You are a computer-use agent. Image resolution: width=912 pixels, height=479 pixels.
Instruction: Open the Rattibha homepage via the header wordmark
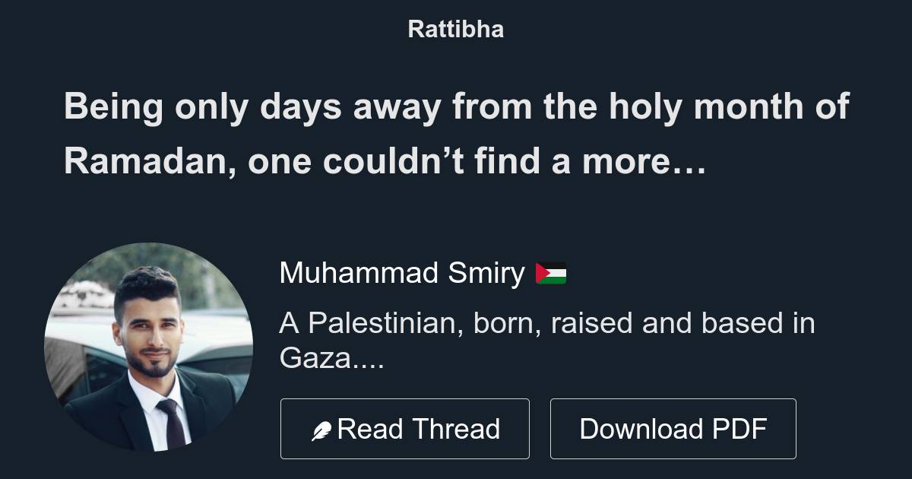tap(455, 29)
